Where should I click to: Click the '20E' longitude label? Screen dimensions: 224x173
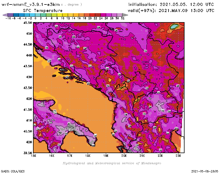(x=124, y=156)
